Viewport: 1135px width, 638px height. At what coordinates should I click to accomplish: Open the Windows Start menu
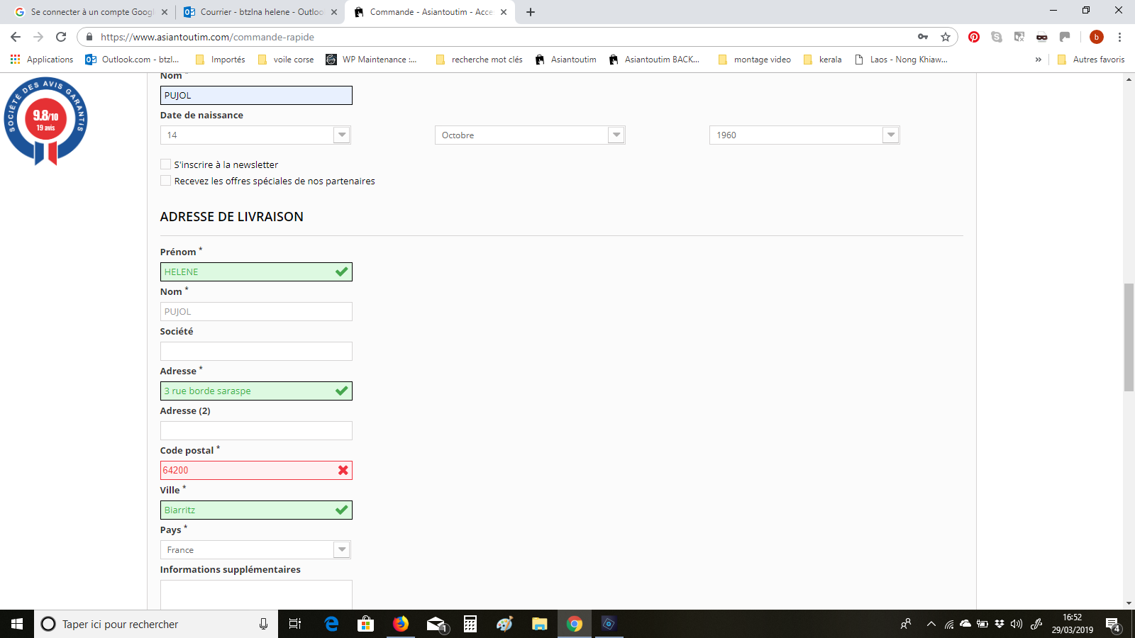(x=17, y=624)
